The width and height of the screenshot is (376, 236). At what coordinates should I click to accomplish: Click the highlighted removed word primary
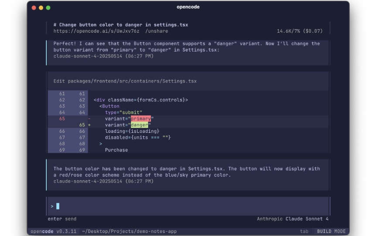tap(141, 119)
